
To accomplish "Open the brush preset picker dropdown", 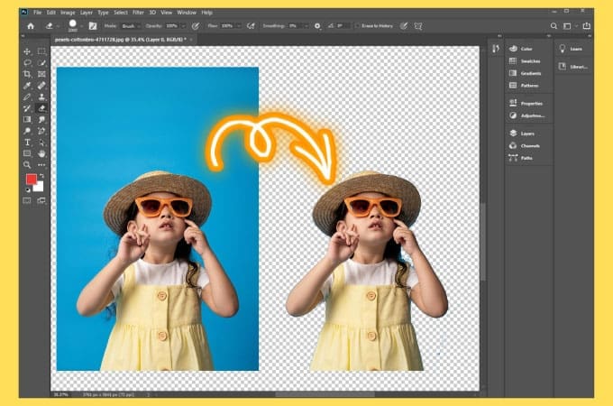I will point(81,26).
